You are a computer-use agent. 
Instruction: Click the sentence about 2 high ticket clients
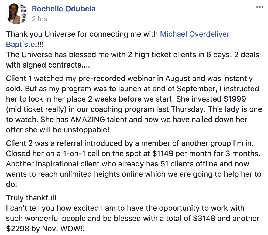[x=132, y=60]
